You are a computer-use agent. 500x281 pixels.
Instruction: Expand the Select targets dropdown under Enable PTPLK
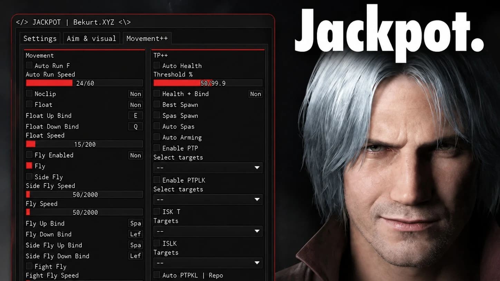[x=208, y=199]
